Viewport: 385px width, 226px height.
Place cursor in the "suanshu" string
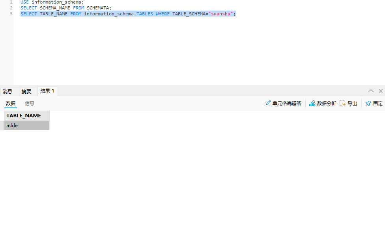point(221,14)
